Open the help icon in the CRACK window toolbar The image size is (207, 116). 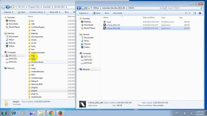click(200, 13)
